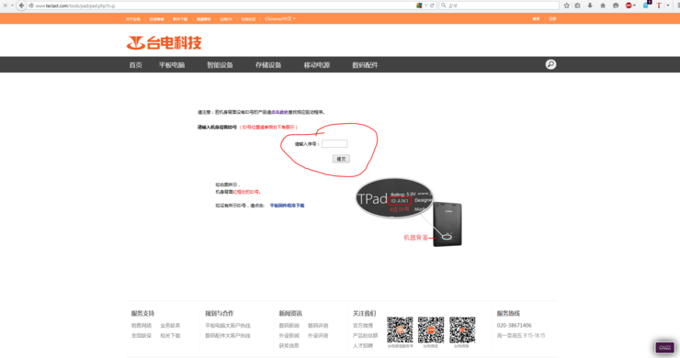Click the first WeChat QR code image
The image size is (680, 358).
400,330
